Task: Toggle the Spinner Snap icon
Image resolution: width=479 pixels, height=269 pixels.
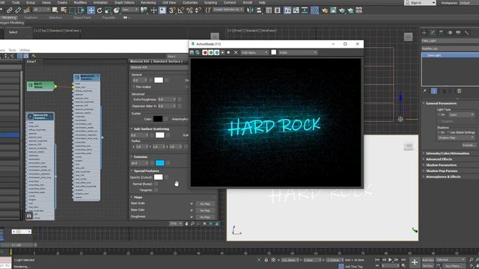Action: (198, 10)
